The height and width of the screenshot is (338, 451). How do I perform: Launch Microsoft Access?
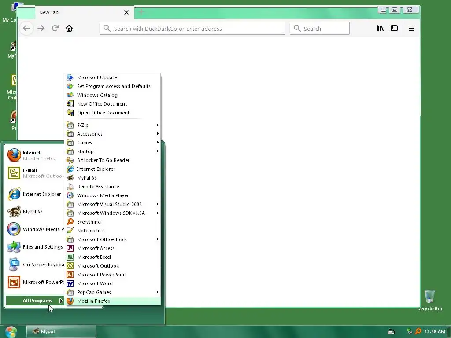pyautogui.click(x=112, y=248)
